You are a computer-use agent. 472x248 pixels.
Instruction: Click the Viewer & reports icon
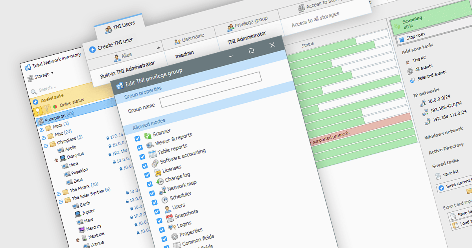[x=150, y=145]
